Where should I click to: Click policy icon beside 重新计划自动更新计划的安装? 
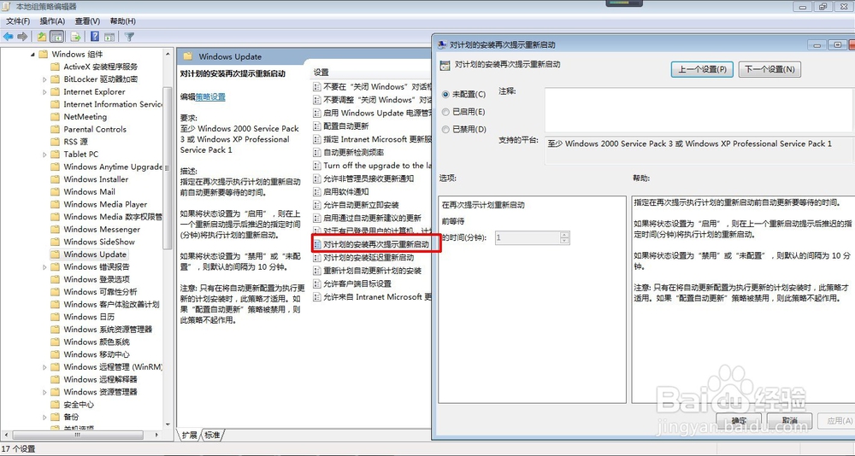point(317,271)
